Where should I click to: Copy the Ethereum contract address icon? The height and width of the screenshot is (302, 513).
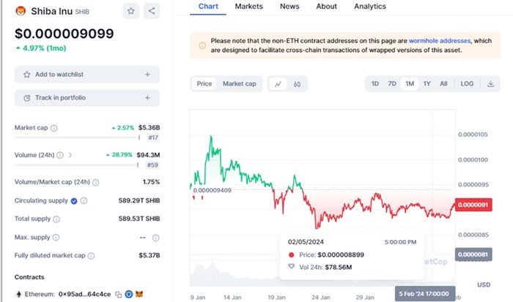[x=119, y=294]
